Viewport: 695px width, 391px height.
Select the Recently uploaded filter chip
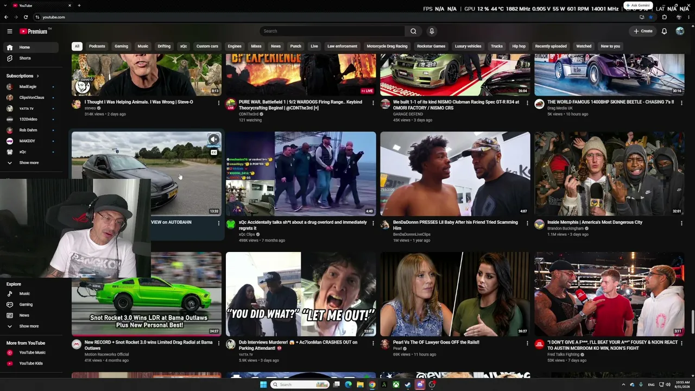click(x=551, y=46)
